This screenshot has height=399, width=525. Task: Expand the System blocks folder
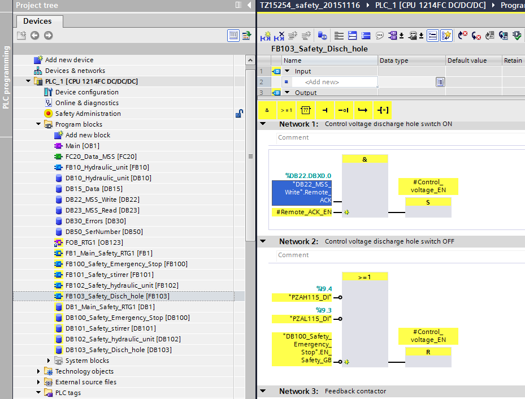point(49,361)
